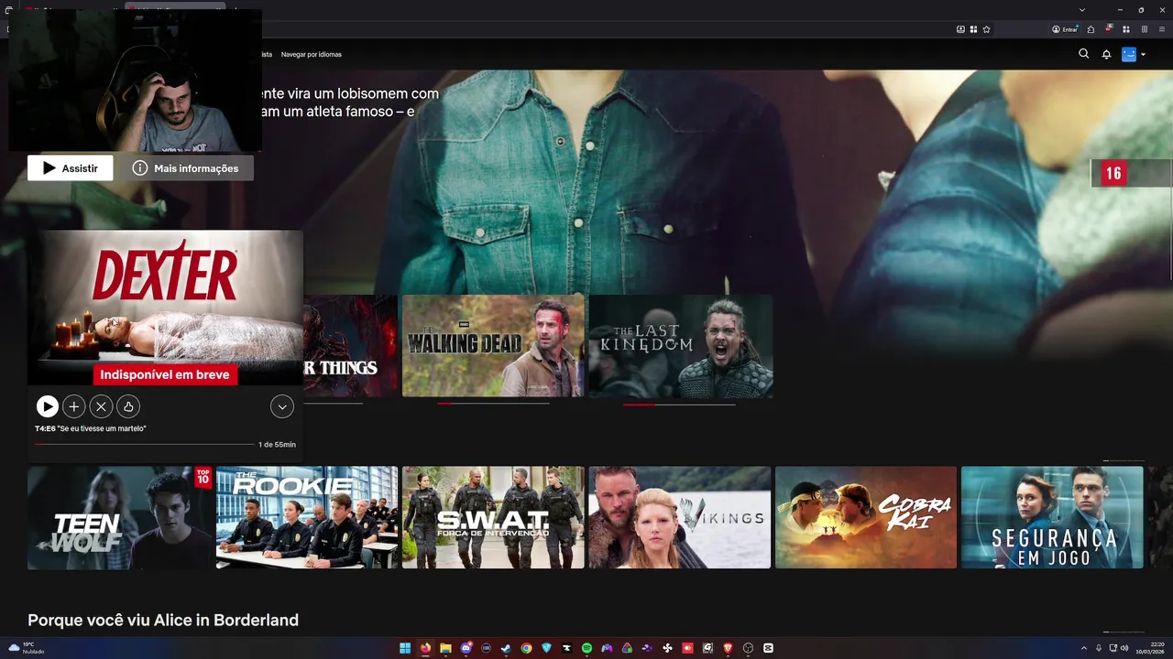1173x659 pixels.
Task: Open Google Chrome from the taskbar
Action: [526, 648]
